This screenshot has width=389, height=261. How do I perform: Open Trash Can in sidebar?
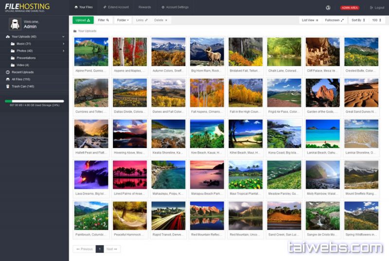tap(22, 86)
